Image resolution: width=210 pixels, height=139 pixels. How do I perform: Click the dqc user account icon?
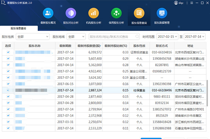tap(176, 3)
